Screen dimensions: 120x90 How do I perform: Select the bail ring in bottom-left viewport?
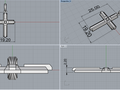point(12,68)
